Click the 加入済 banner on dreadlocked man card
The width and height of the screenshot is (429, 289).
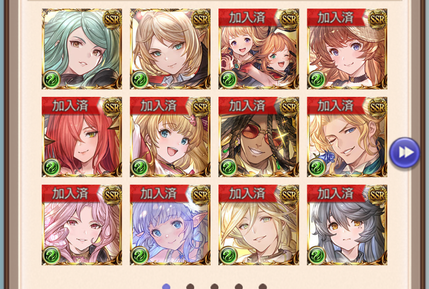pyautogui.click(x=248, y=106)
